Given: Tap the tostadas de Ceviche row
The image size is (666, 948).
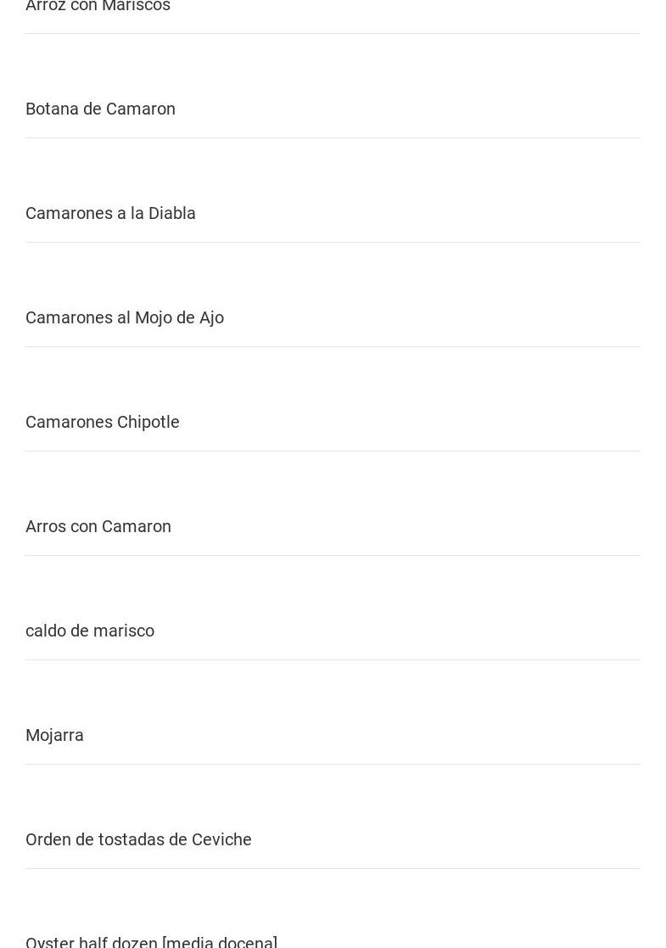Looking at the screenshot, I should point(138,839).
